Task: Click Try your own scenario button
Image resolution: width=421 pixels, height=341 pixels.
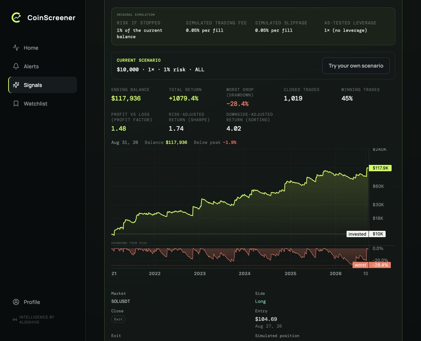Action: 356,66
